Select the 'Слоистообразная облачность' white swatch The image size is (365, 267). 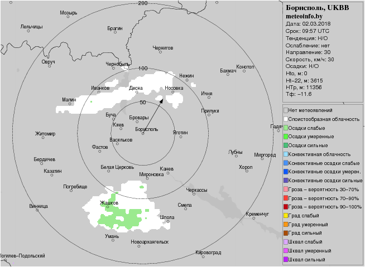(x=286, y=119)
